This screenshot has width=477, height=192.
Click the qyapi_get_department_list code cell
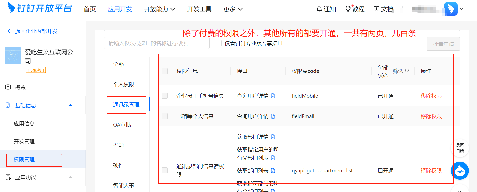coord(322,171)
